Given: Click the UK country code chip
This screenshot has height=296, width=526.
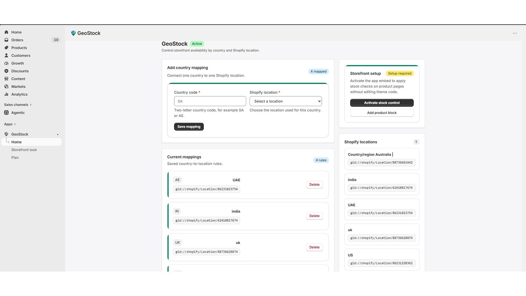Looking at the screenshot, I should pos(178,243).
